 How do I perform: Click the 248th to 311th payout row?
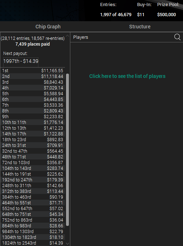[x=33, y=186]
